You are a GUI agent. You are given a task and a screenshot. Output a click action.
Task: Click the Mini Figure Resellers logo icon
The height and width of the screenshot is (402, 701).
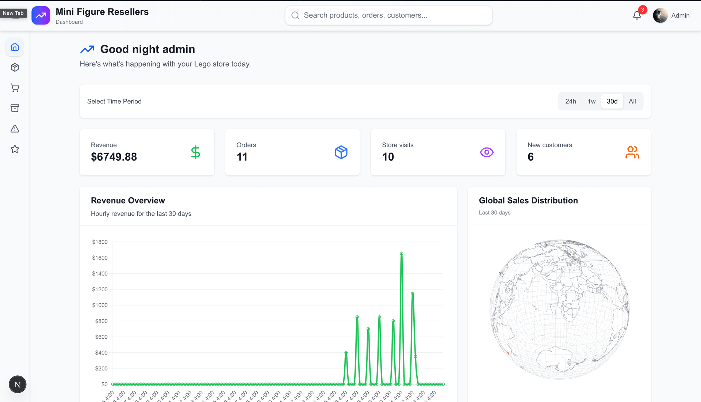point(41,15)
